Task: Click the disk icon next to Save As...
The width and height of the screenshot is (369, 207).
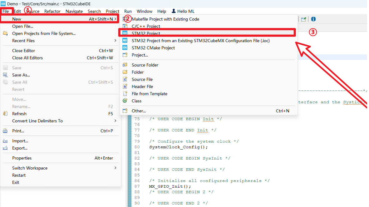Action: click(5, 75)
